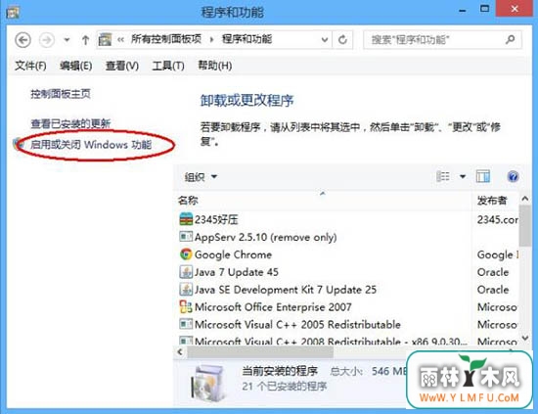The width and height of the screenshot is (538, 414).
Task: Click the Google Chrome icon
Action: (186, 254)
